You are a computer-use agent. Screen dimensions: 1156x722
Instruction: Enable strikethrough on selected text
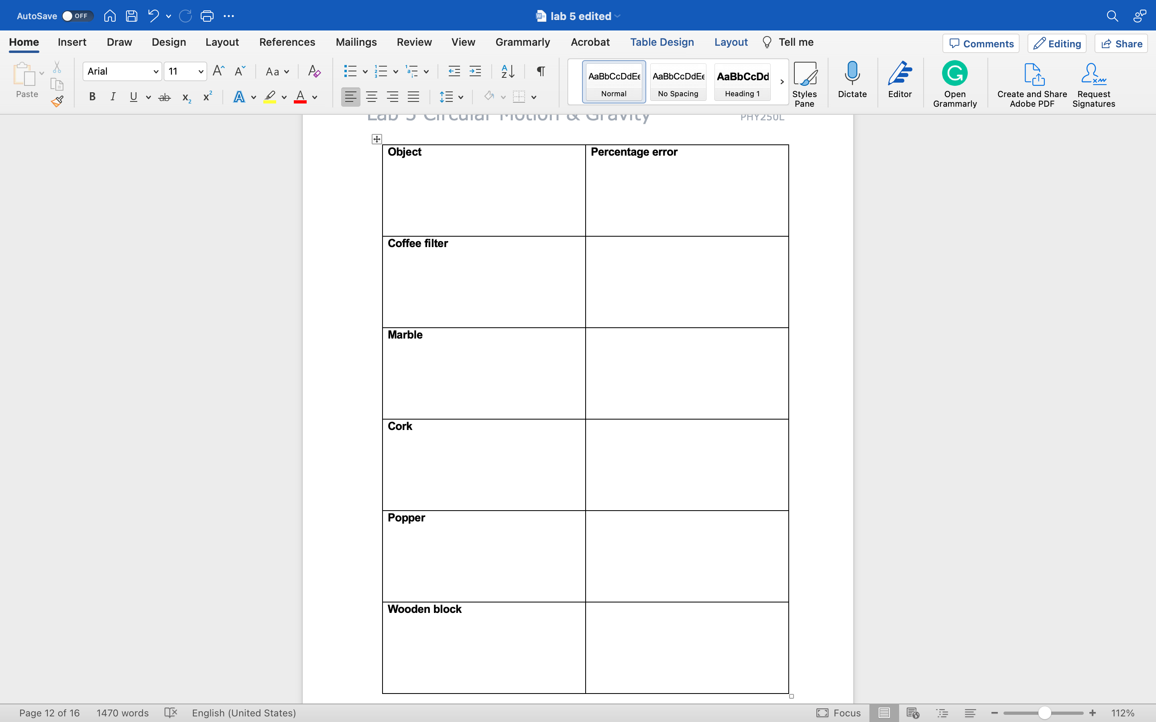(164, 97)
